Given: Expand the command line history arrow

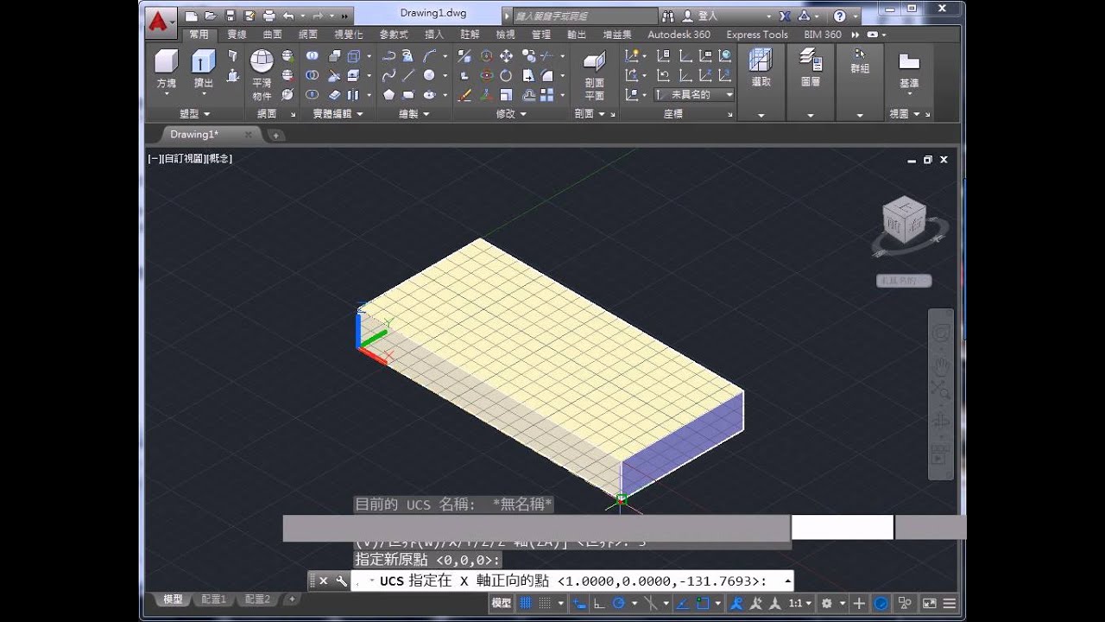Looking at the screenshot, I should tap(787, 581).
